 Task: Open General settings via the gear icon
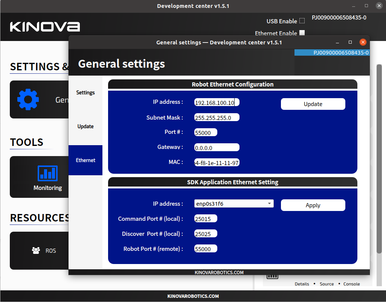[x=28, y=99]
